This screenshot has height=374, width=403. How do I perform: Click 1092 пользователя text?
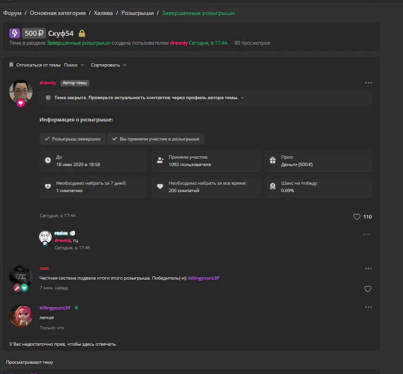tap(190, 164)
